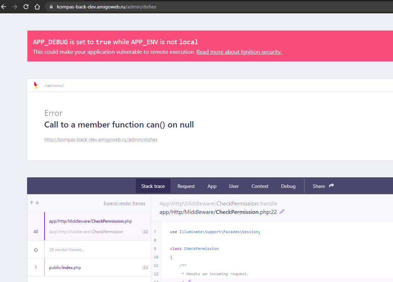Open the Share menu

323,186
